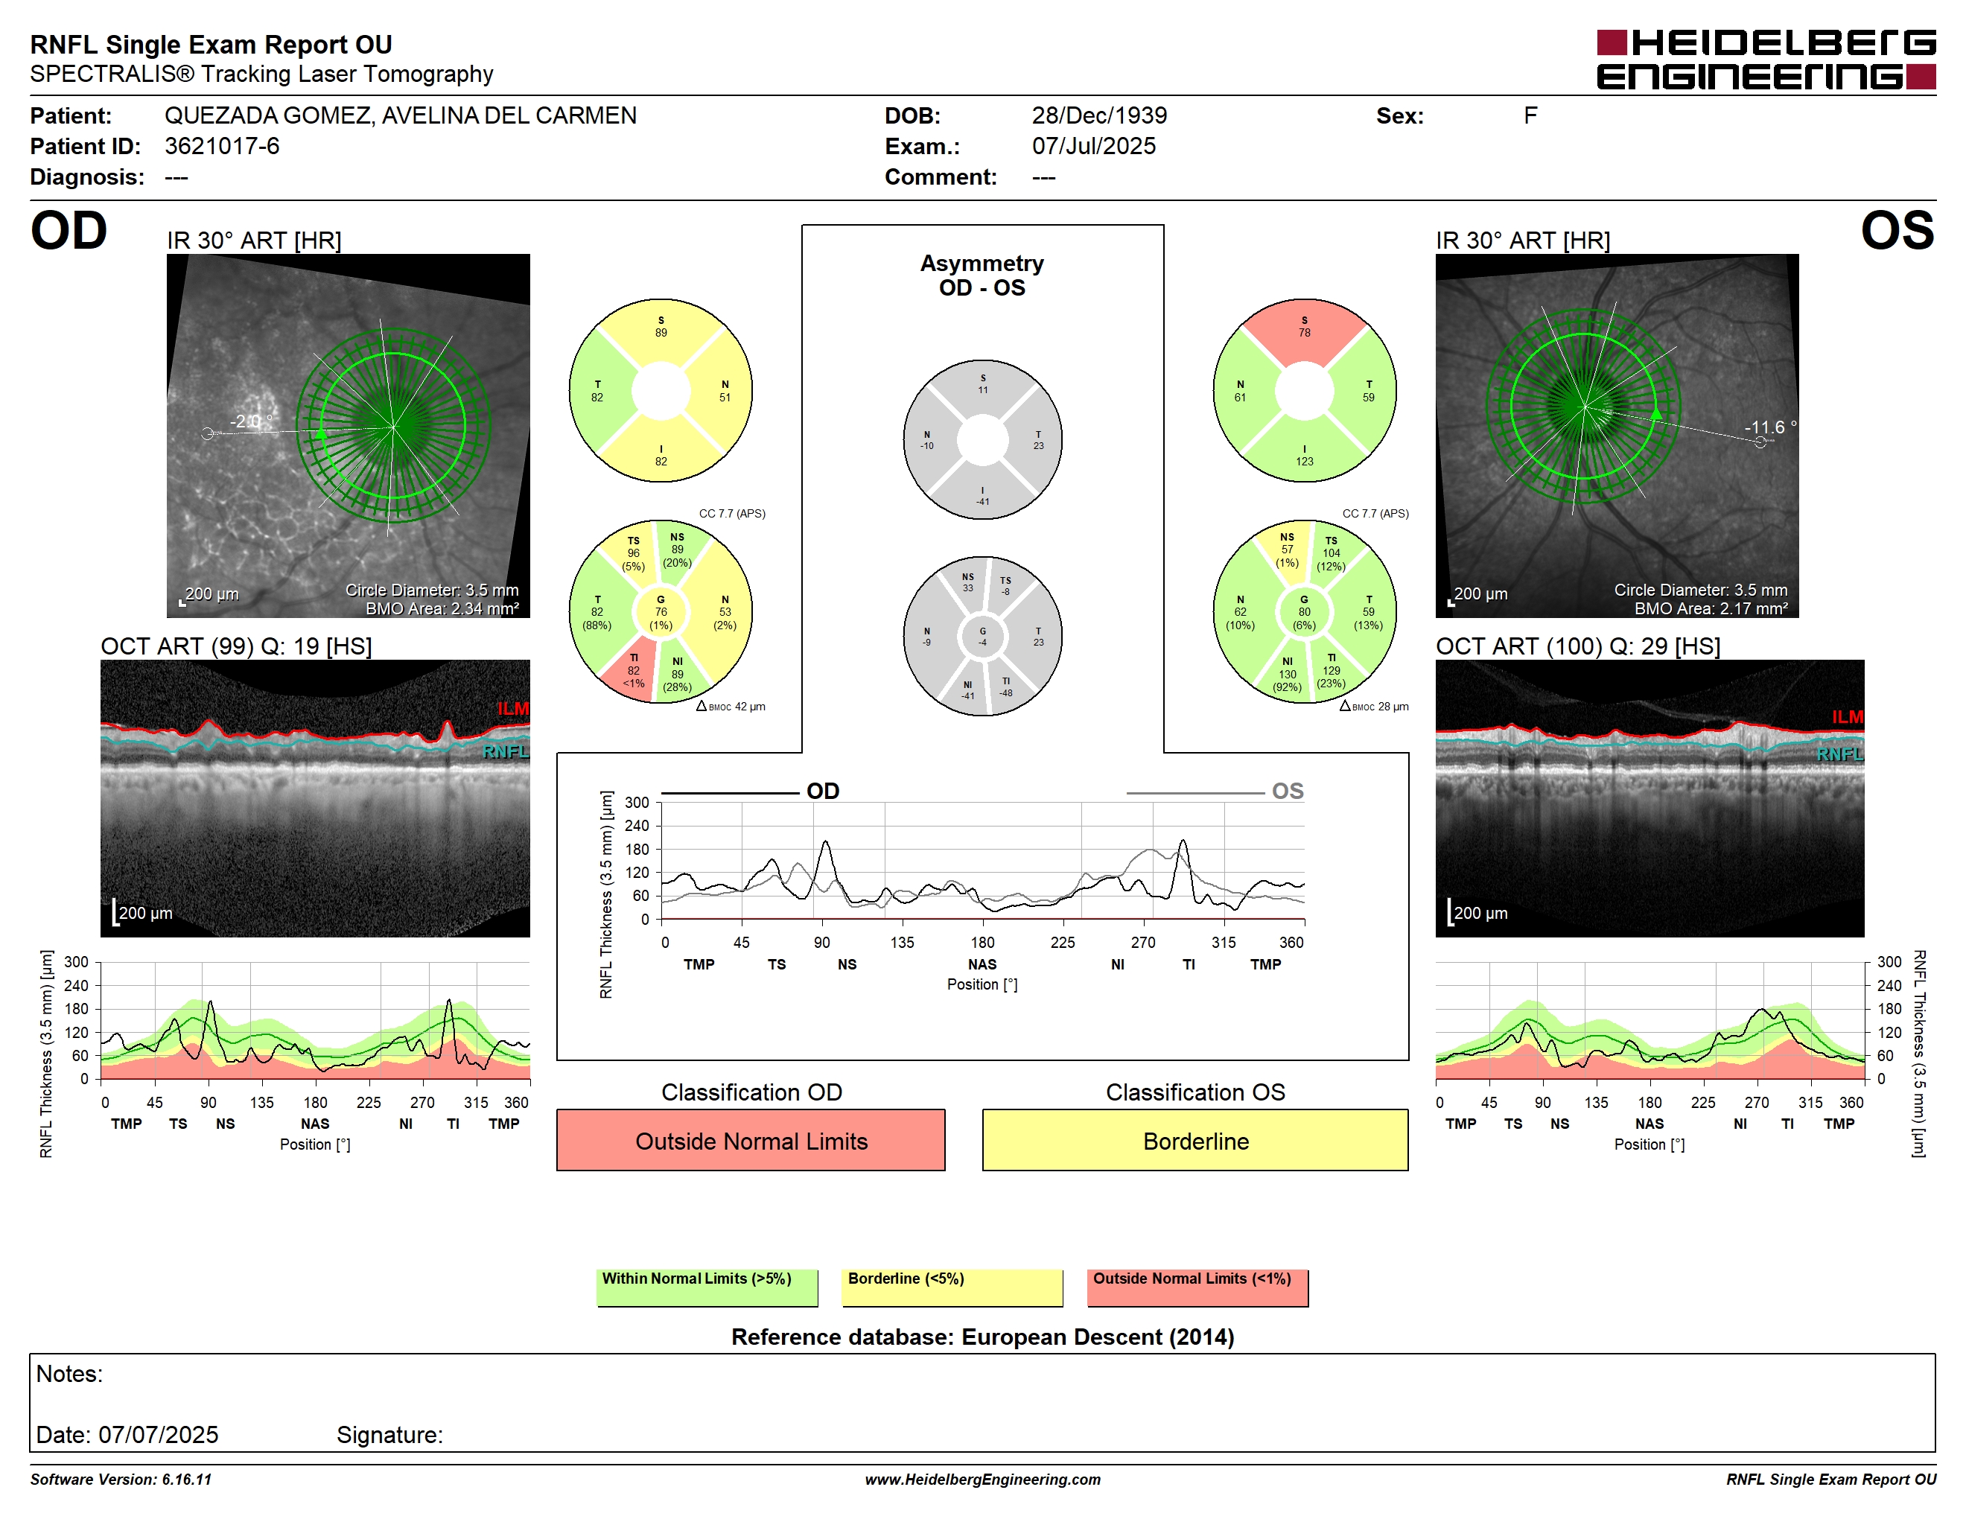Image resolution: width=1966 pixels, height=1519 pixels.
Task: Click the -11.6° angle label on the OS image
Action: pos(1769,427)
